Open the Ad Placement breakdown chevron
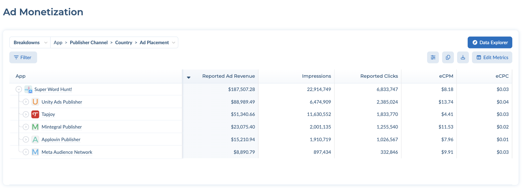Screen dimensions: 522x188 coord(174,43)
